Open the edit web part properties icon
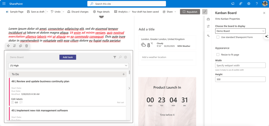Image resolution: width=269 pixels, height=126 pixels. pyautogui.click(x=14, y=46)
